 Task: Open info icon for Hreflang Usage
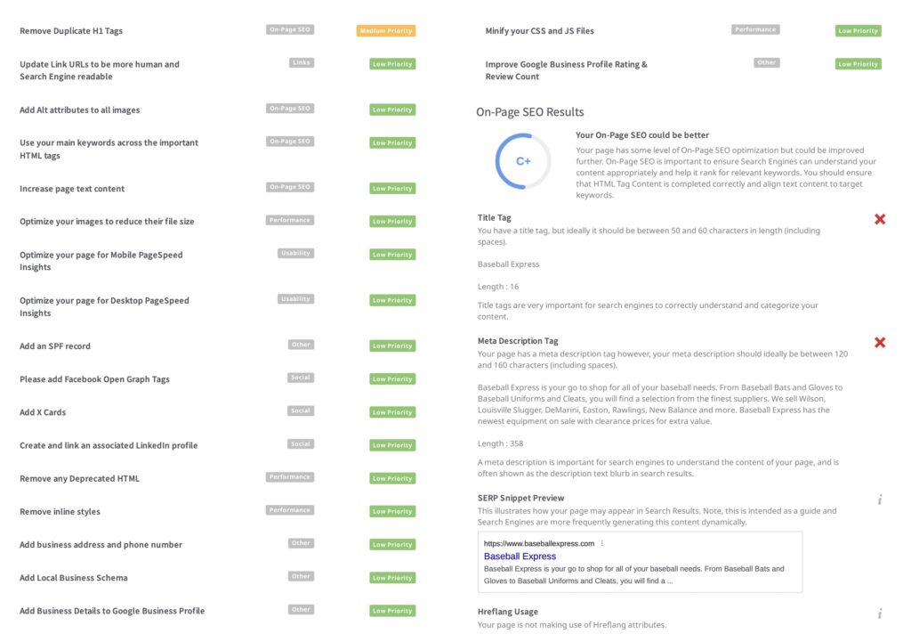(880, 614)
